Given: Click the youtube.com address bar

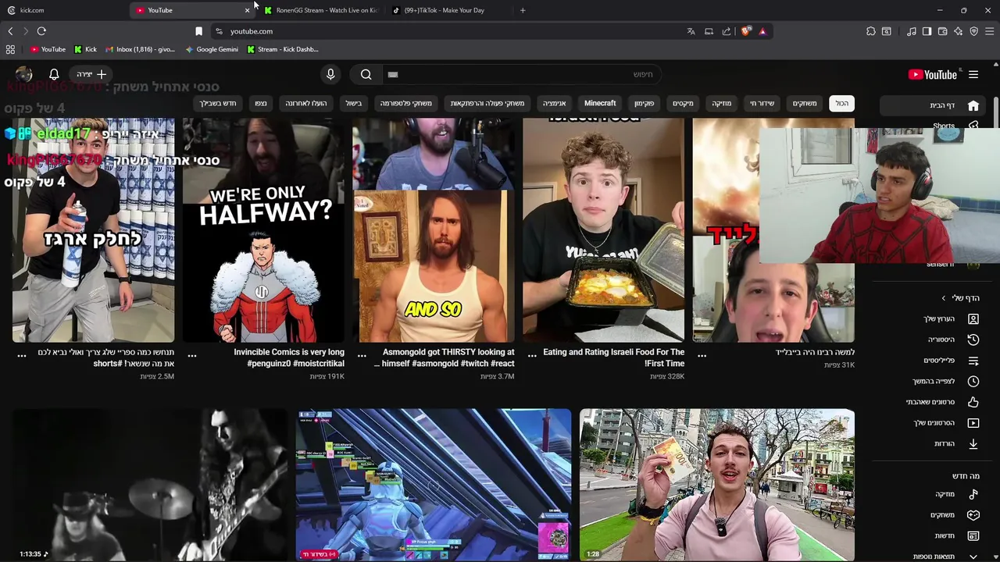Looking at the screenshot, I should coord(453,31).
